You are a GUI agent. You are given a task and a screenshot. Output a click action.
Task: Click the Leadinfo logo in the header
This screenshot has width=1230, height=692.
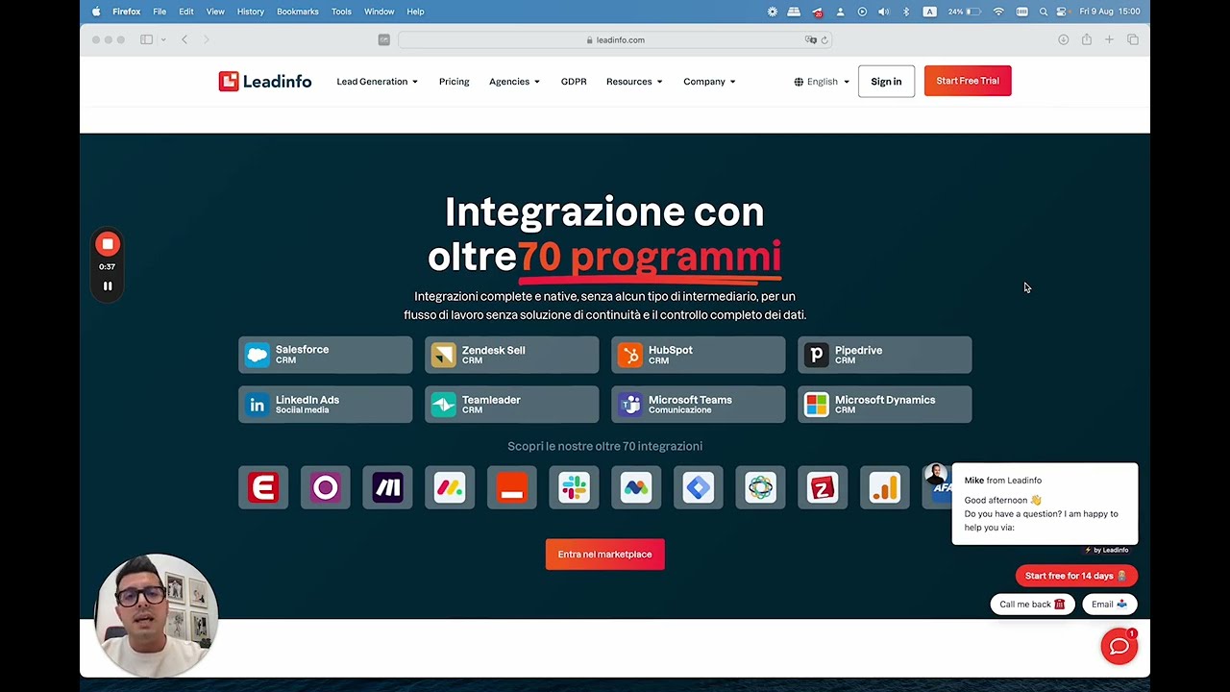tap(265, 82)
